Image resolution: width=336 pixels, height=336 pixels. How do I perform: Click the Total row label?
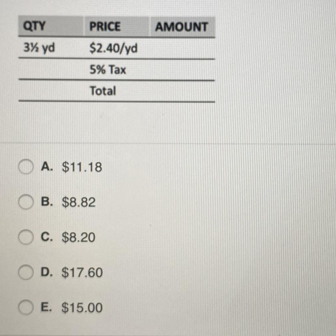(x=103, y=90)
